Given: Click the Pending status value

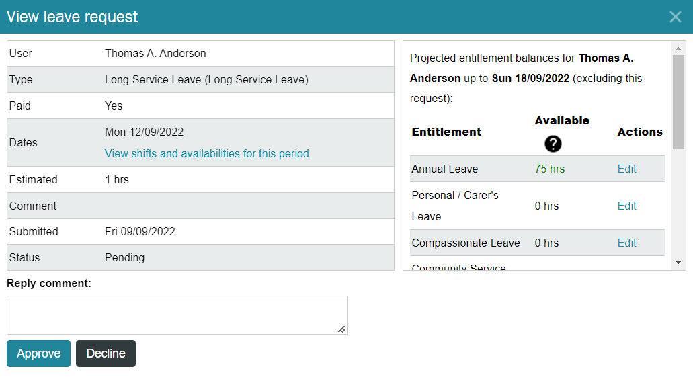Looking at the screenshot, I should 124,257.
